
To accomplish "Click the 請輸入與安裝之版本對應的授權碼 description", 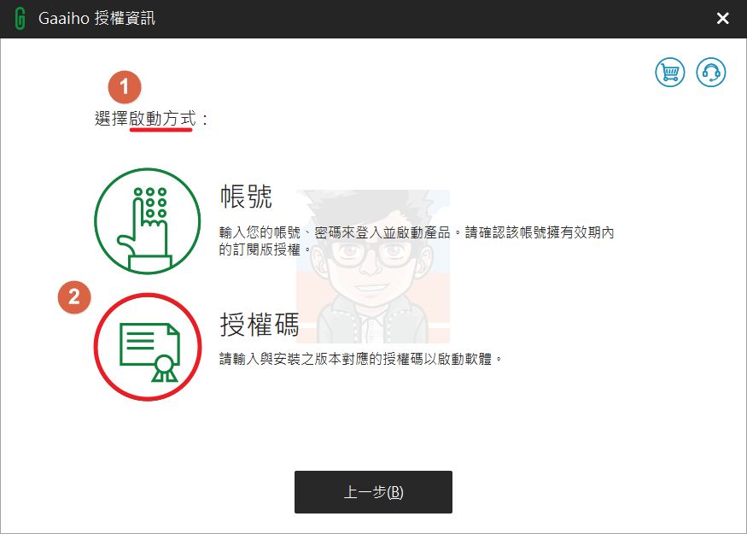I will click(x=360, y=359).
